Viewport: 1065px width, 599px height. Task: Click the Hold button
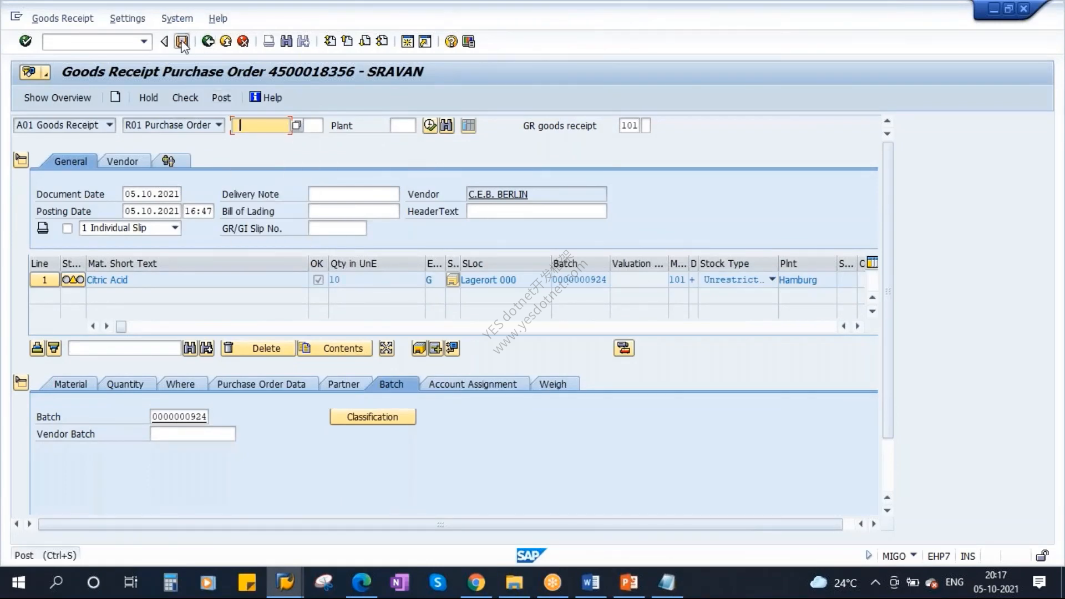pos(148,98)
